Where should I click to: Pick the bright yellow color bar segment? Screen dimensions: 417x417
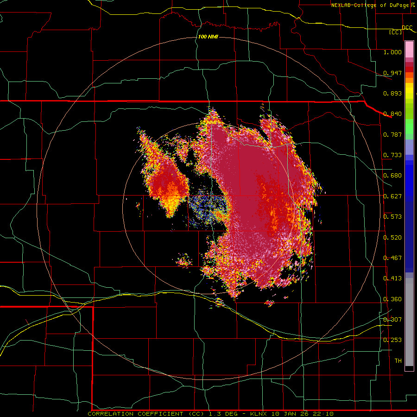coord(409,91)
